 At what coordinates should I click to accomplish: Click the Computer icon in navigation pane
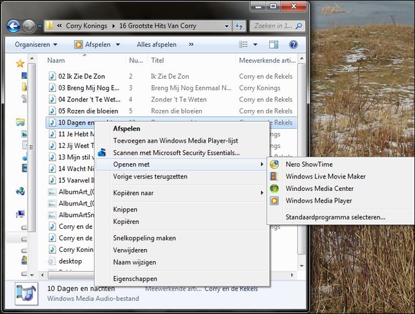(20, 214)
